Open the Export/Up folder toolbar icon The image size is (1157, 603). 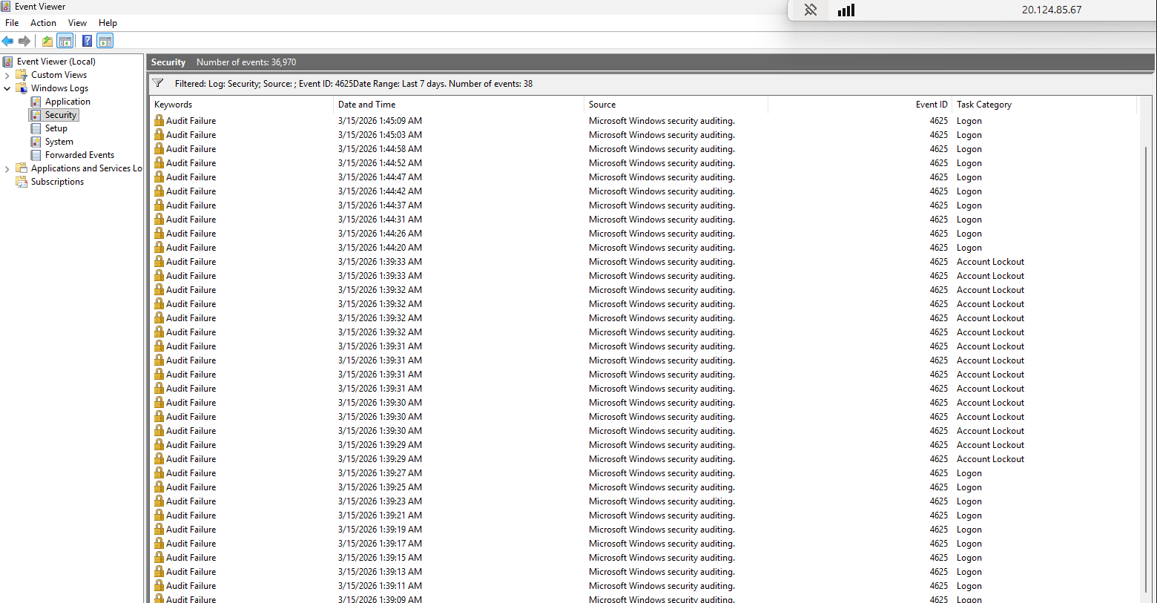tap(46, 41)
